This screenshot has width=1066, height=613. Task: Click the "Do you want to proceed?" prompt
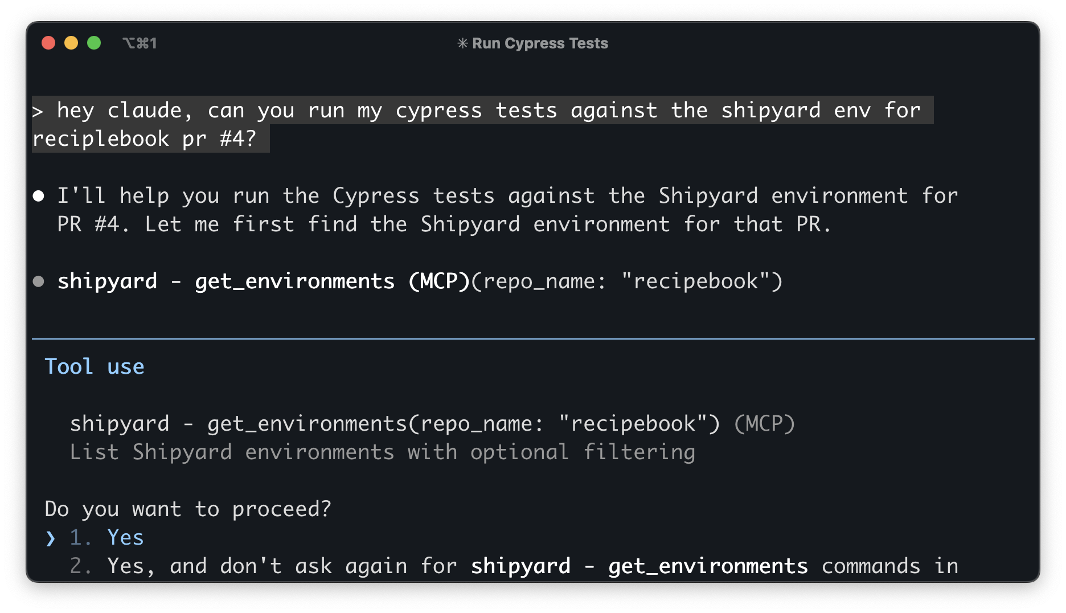[188, 509]
